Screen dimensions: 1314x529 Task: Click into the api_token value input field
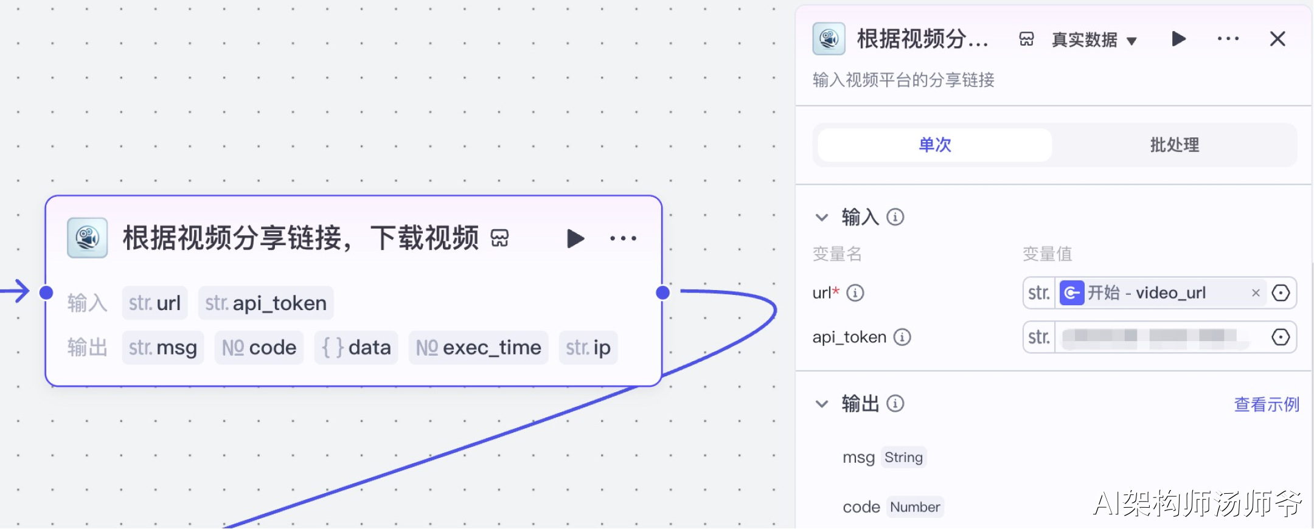click(x=1161, y=337)
